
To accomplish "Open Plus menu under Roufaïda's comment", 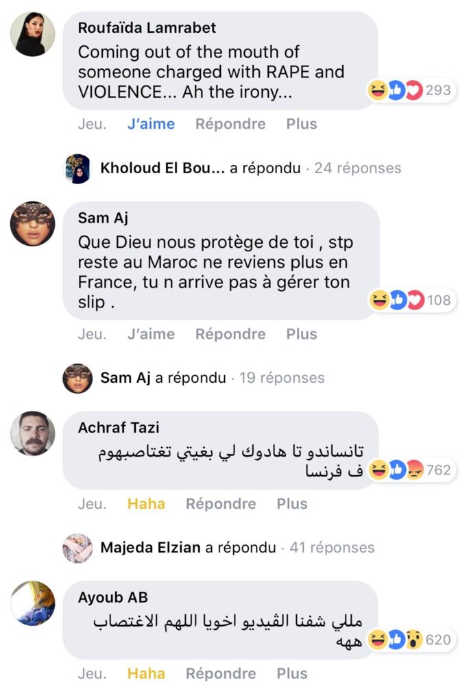I will point(302,124).
